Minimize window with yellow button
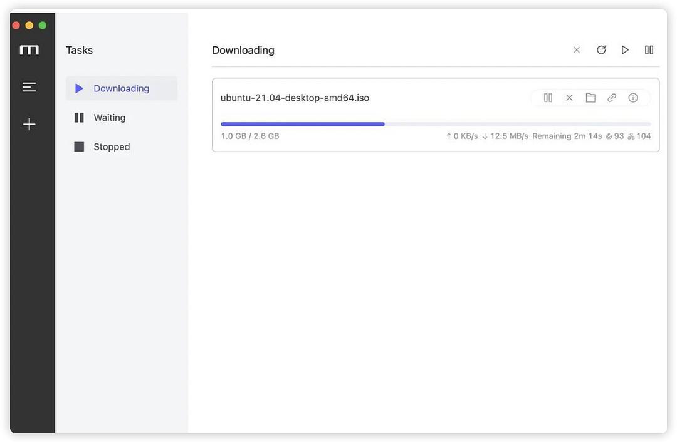The width and height of the screenshot is (677, 442). point(29,25)
